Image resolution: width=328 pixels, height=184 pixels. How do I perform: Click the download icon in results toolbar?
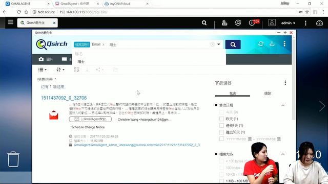click(x=88, y=70)
